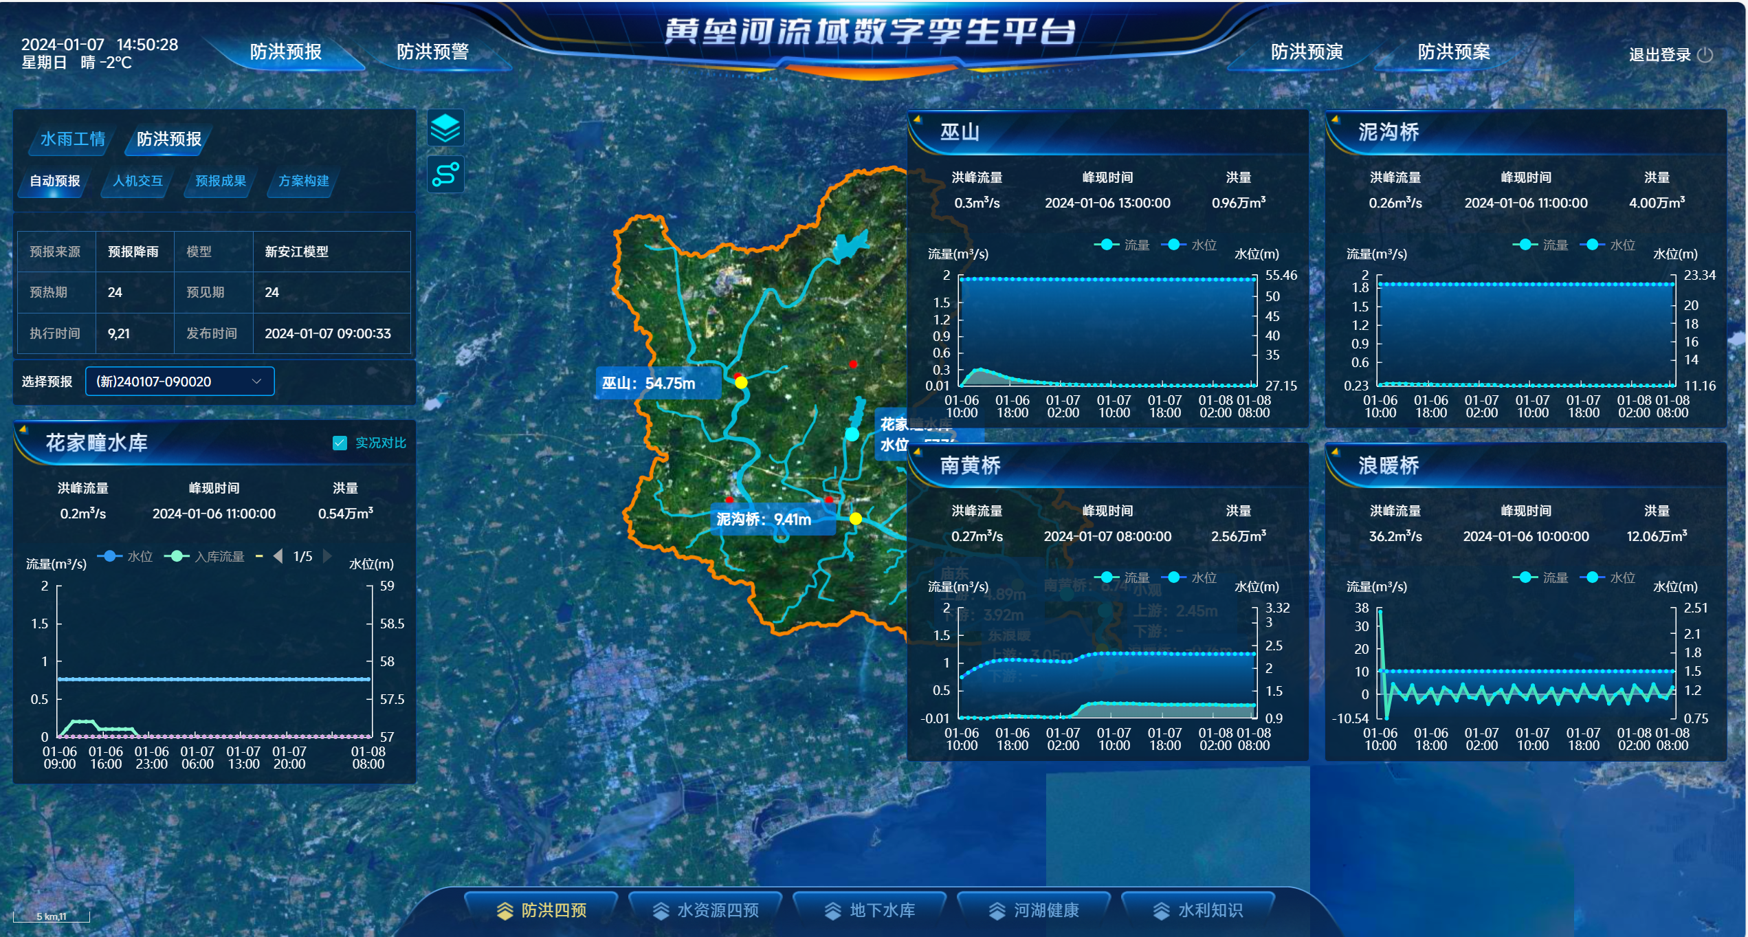This screenshot has width=1748, height=937.
Task: Open the map layers stack icon
Action: tap(445, 128)
